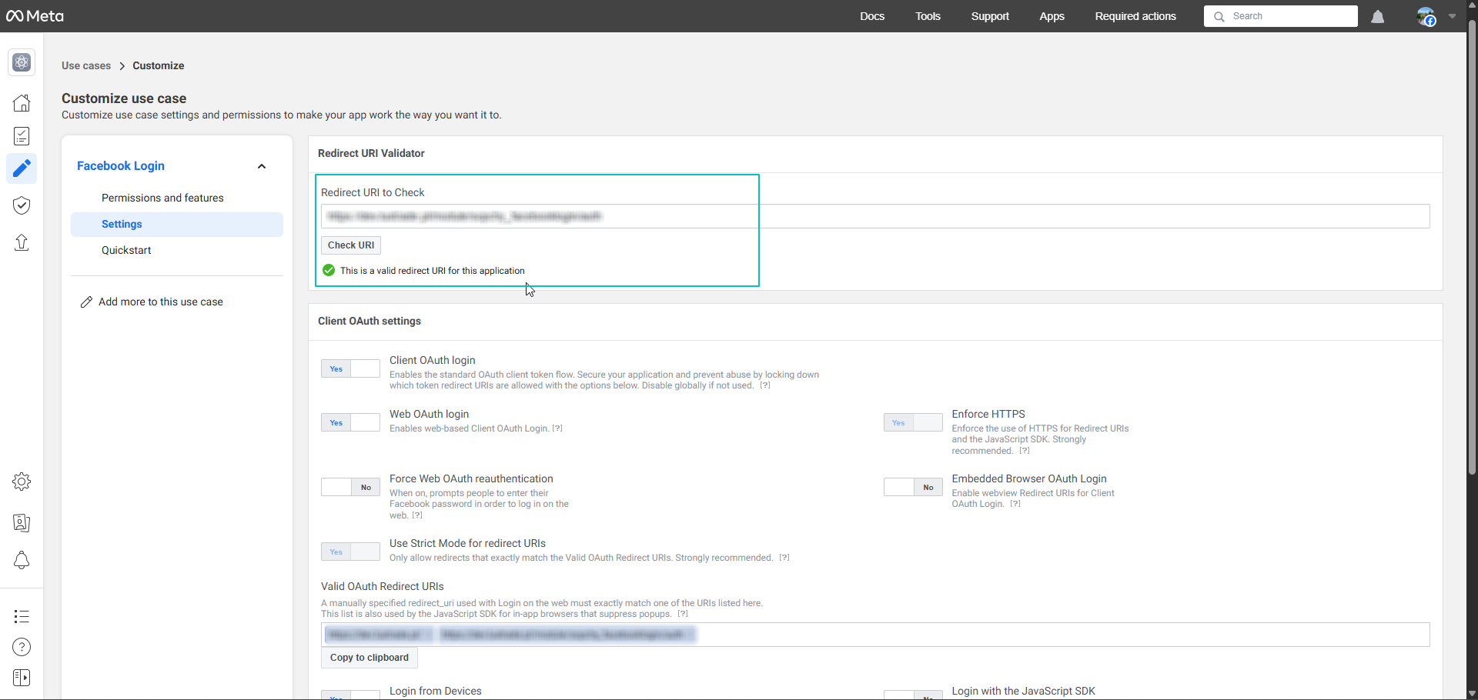
Task: Open the profile account dropdown arrow
Action: pyautogui.click(x=1452, y=16)
